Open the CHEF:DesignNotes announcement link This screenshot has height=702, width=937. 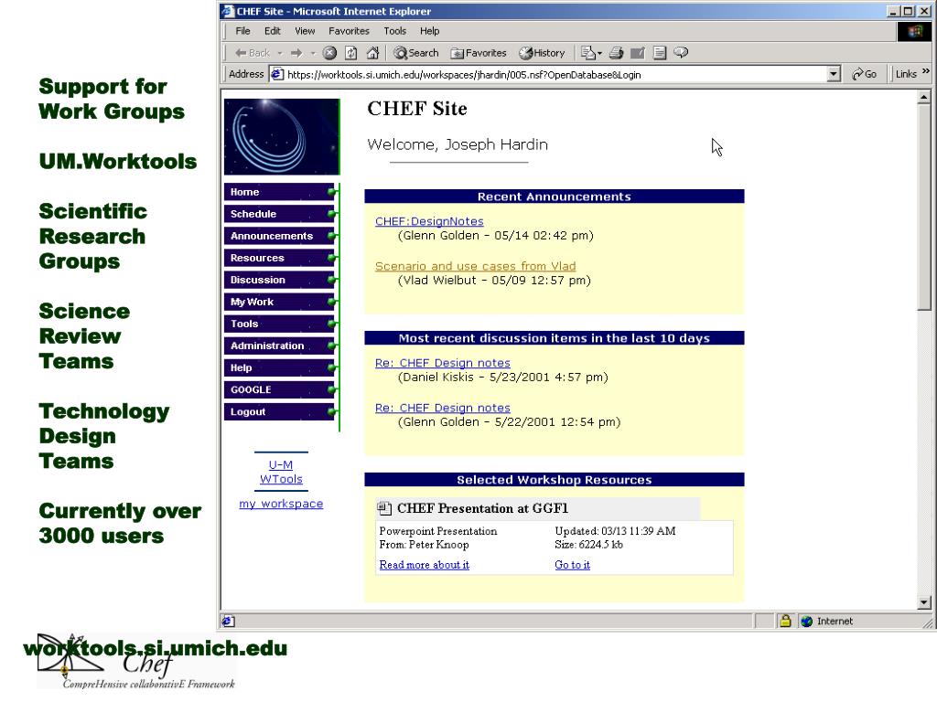(x=429, y=221)
